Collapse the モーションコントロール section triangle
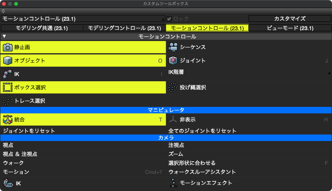This screenshot has width=332, height=191. tap(4, 37)
